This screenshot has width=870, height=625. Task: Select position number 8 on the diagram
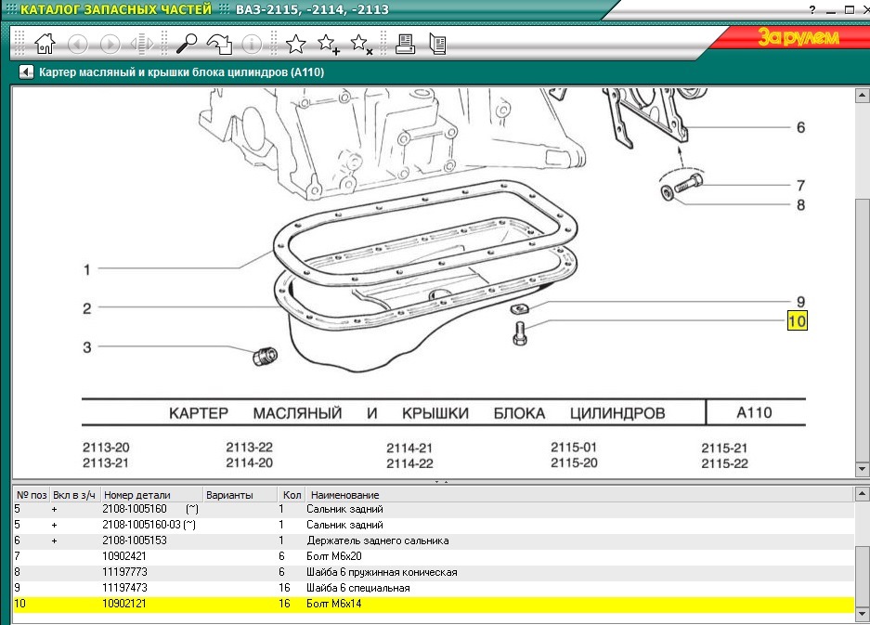click(800, 205)
